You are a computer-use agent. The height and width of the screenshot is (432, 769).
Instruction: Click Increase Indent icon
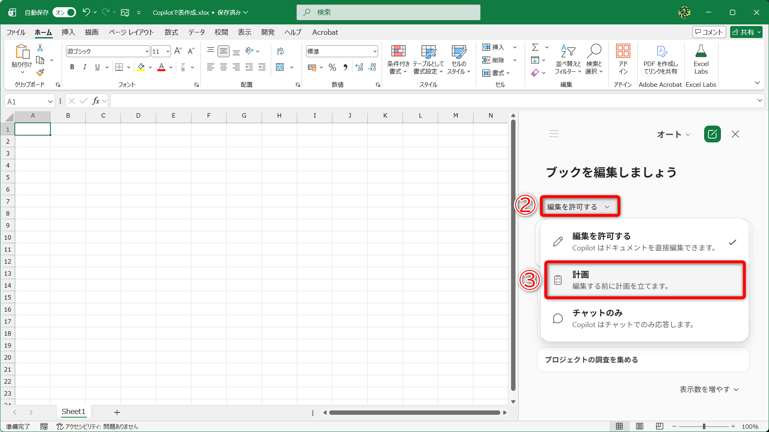tap(262, 67)
